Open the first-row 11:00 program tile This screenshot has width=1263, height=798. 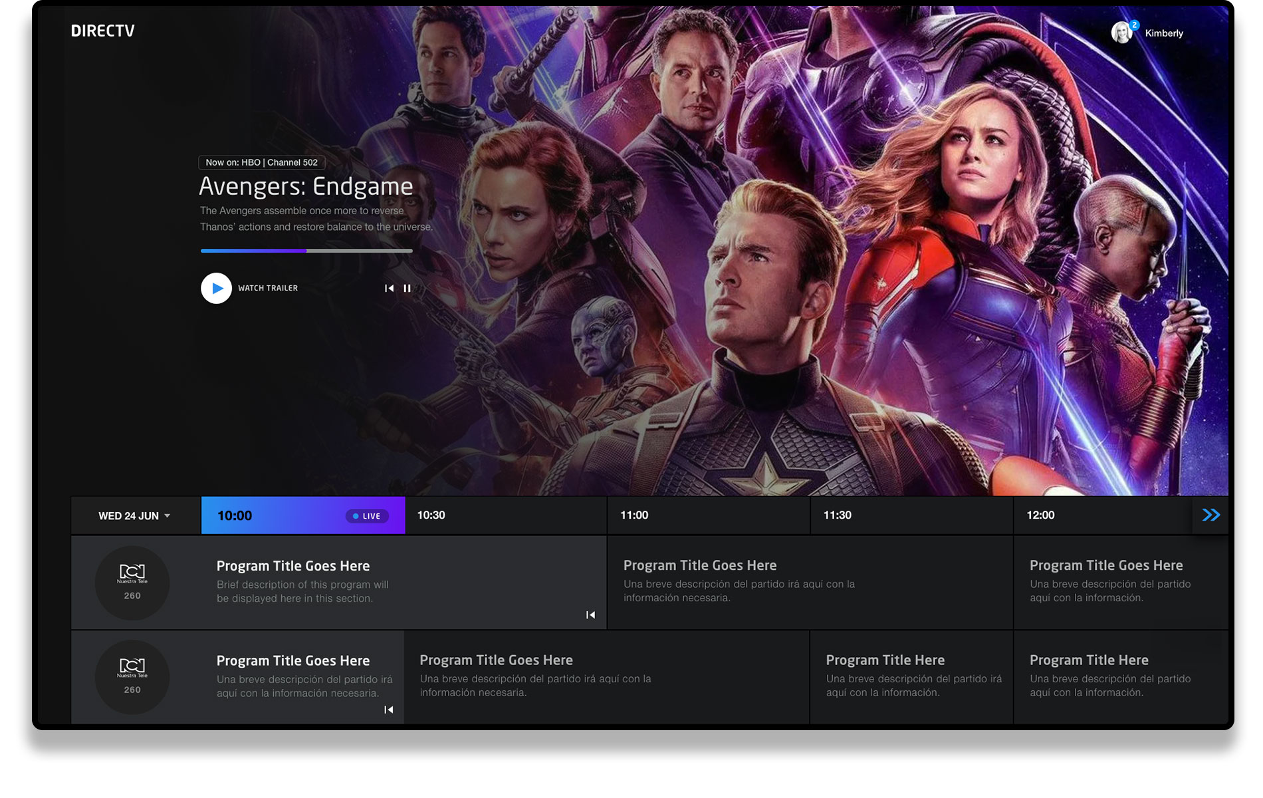coord(810,582)
